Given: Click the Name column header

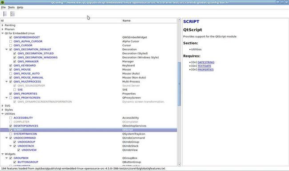Looking at the screenshot, I should point(149,20).
